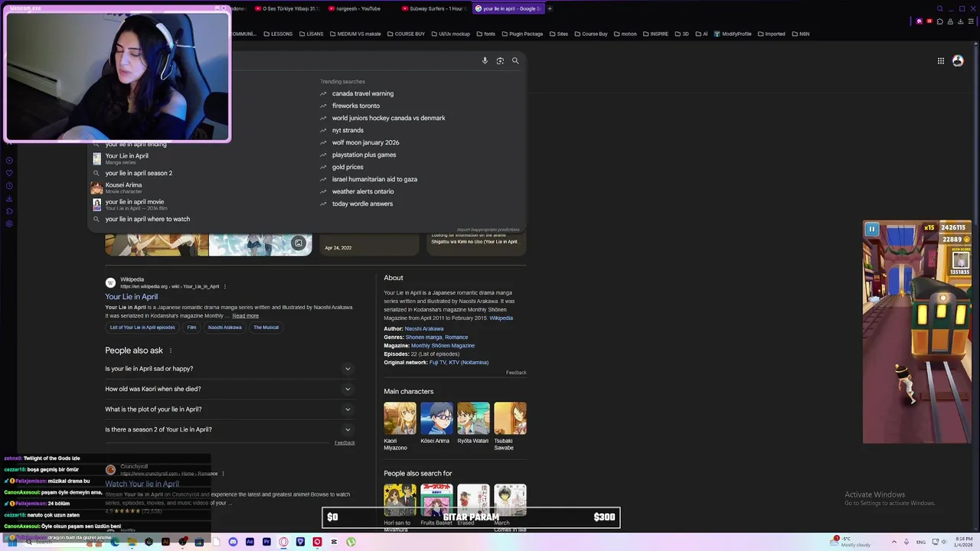Open the Your Lie in April Wikipedia result
The width and height of the screenshot is (980, 551).
(x=132, y=297)
